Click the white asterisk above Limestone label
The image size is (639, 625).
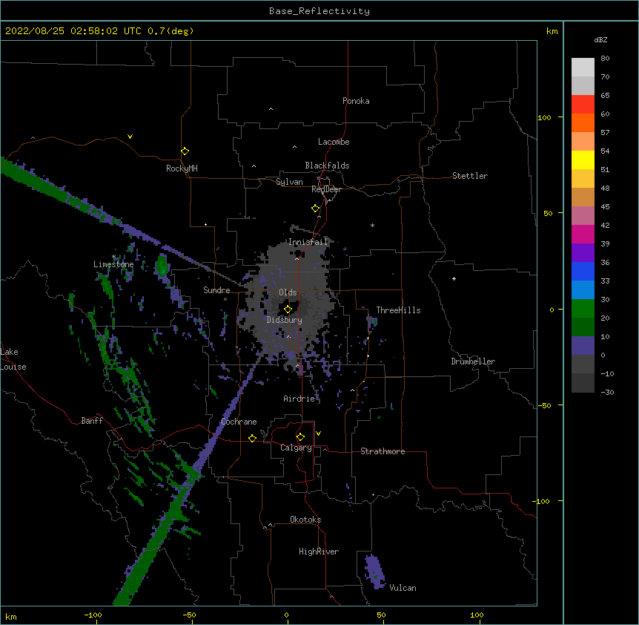click(x=114, y=257)
